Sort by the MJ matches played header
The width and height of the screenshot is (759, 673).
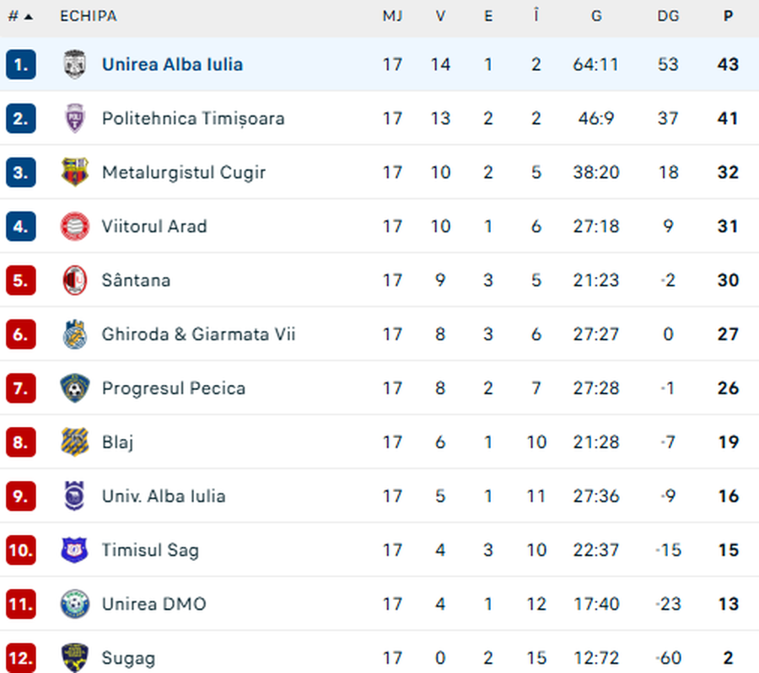pyautogui.click(x=392, y=17)
